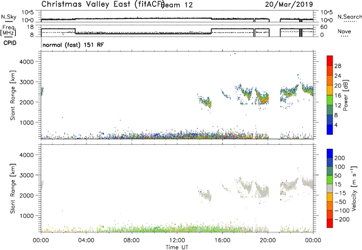Click the Velocity [m s-1] color bar label
This screenshot has height=250, width=362.
coord(353,188)
